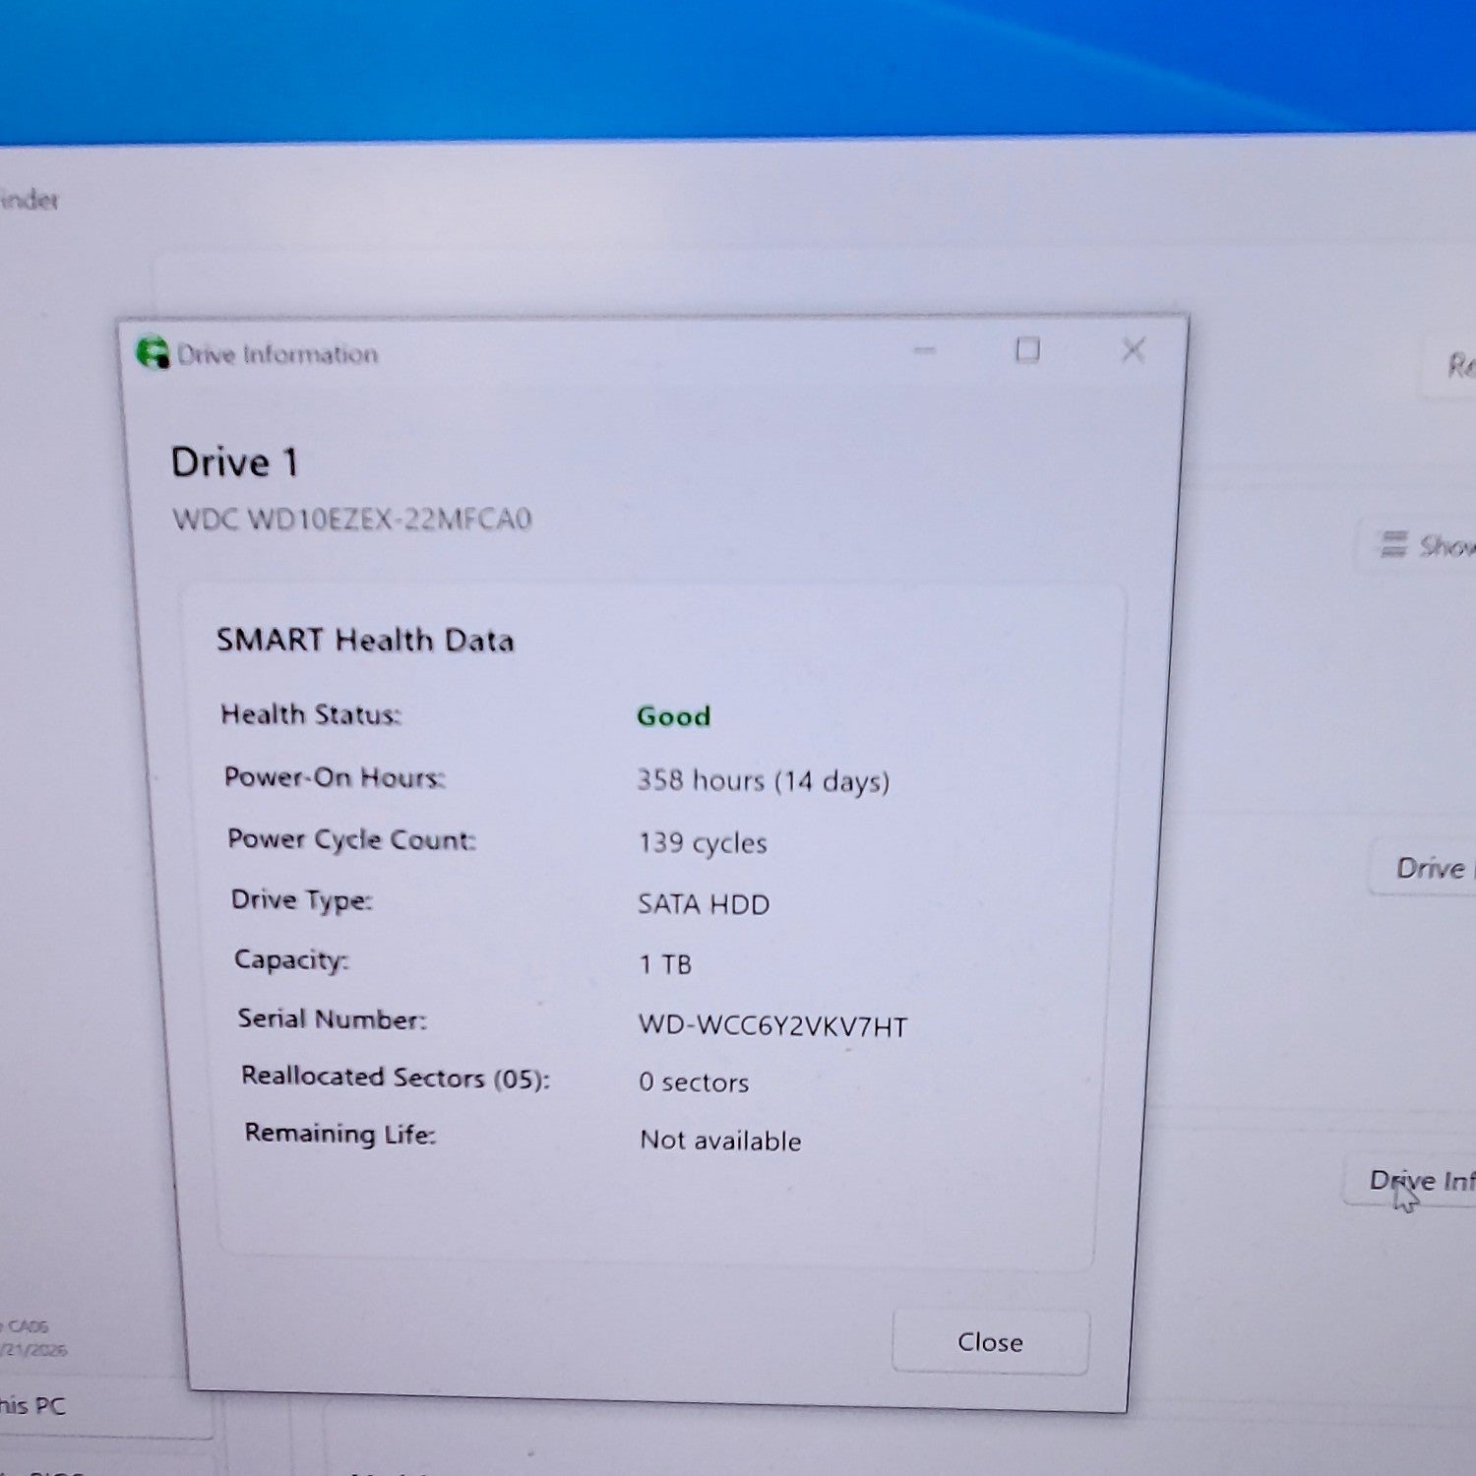Select This PC in the lower left
The width and height of the screenshot is (1476, 1476).
(x=33, y=1405)
